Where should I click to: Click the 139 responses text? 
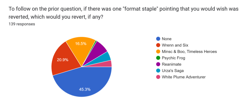click(22, 24)
